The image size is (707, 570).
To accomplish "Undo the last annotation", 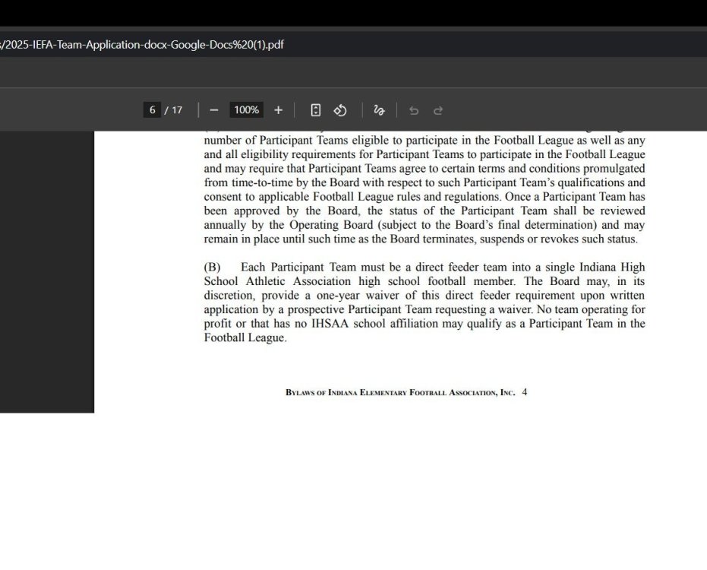I will pyautogui.click(x=413, y=110).
